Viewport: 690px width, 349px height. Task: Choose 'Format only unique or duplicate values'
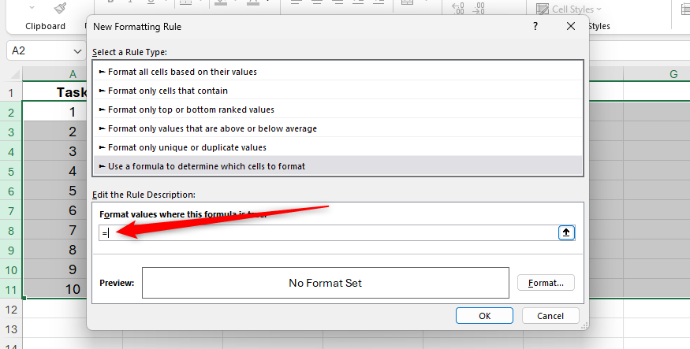[338, 147]
